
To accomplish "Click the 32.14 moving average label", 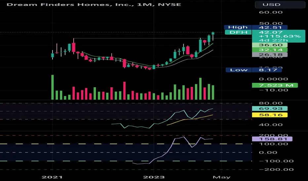I will click(x=270, y=50).
